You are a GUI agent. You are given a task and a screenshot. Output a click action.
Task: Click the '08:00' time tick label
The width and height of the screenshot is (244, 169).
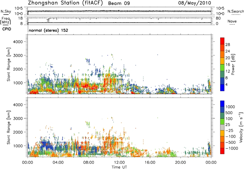click(x=89, y=163)
